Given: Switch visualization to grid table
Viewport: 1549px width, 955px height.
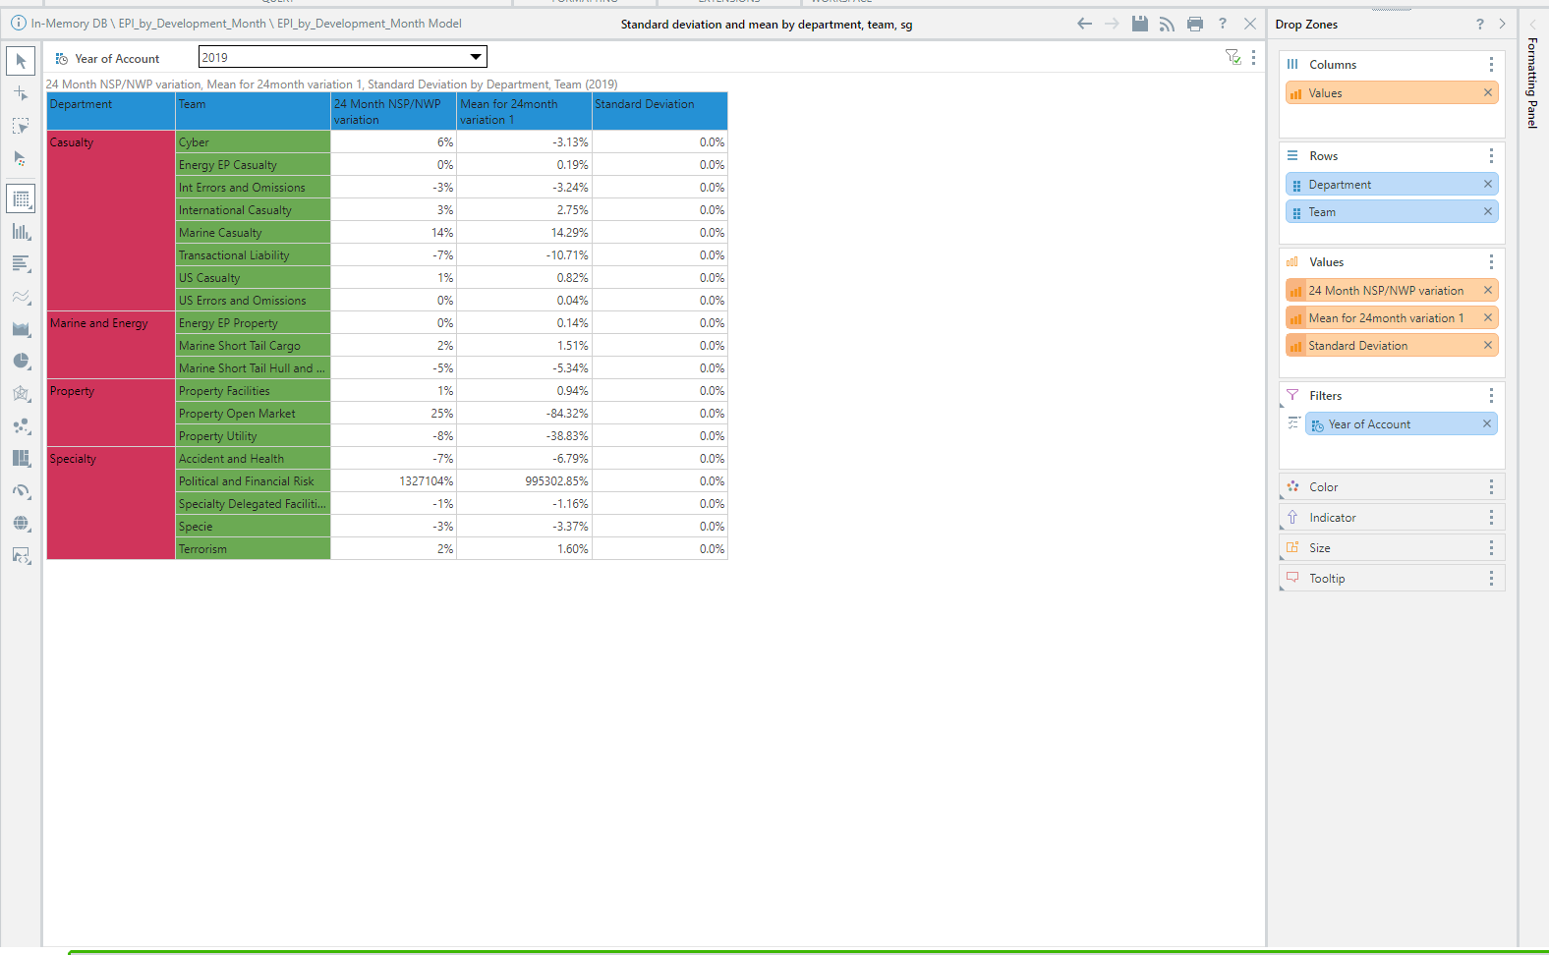Looking at the screenshot, I should (x=21, y=199).
